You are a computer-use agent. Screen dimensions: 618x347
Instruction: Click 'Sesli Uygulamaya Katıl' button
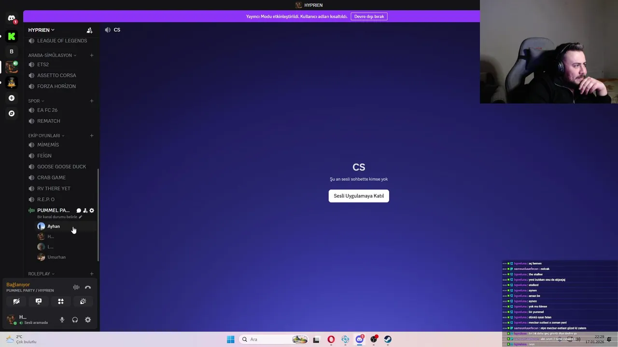359,196
